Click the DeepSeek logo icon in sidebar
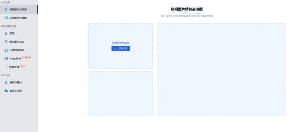Image resolution: width=297 pixels, height=132 pixels. tap(6, 59)
